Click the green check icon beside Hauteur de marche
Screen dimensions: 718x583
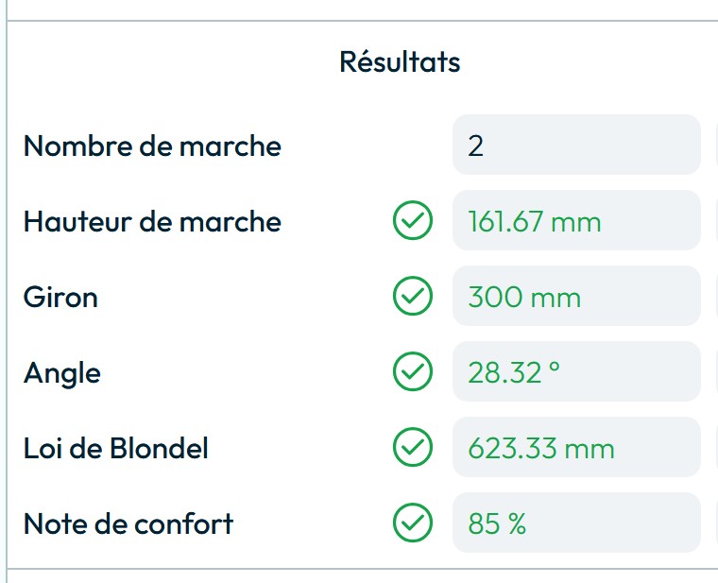[x=412, y=221]
